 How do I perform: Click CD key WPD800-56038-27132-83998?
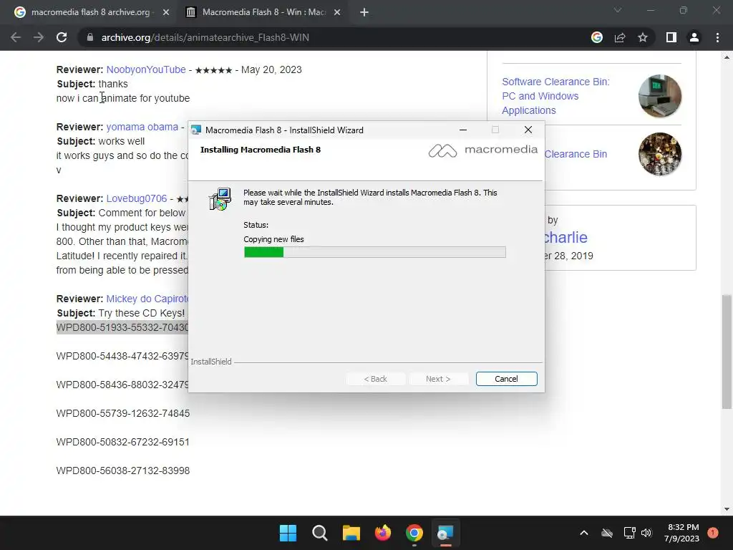tap(123, 471)
